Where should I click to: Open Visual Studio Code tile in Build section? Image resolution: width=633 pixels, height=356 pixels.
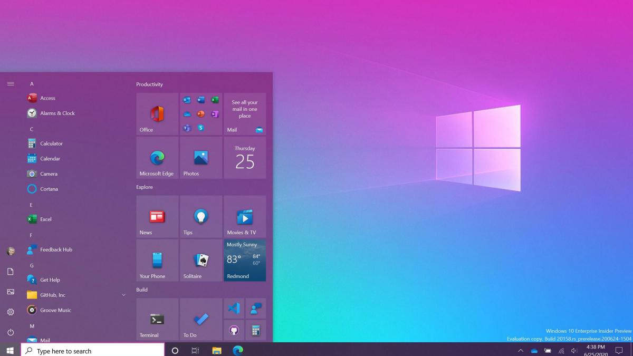[x=234, y=308]
